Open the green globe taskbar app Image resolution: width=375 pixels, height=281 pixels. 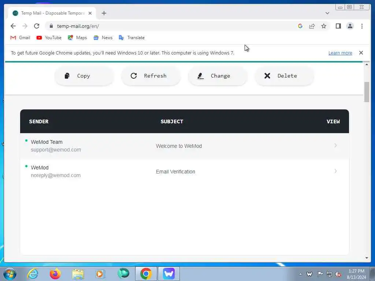(x=123, y=273)
